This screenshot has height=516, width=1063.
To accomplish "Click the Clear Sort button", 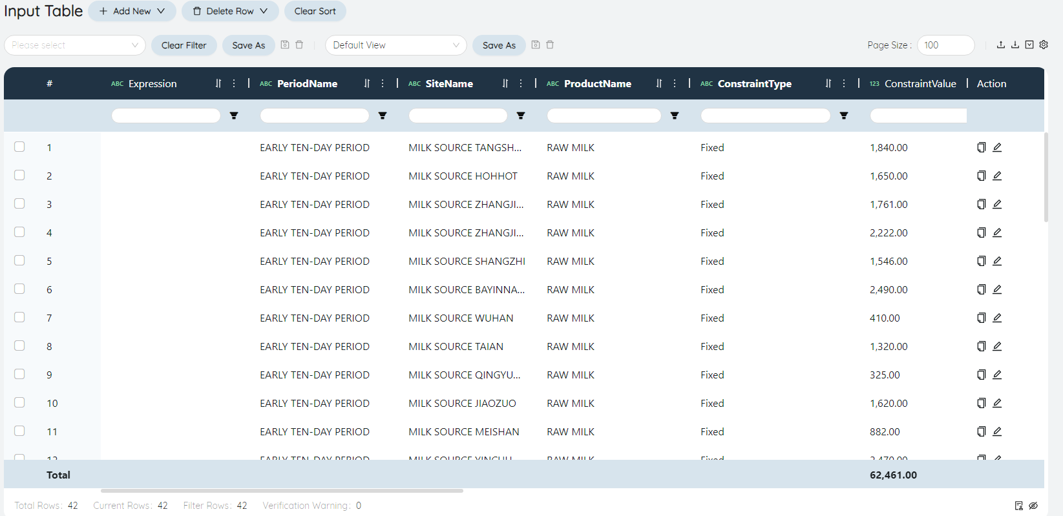I will 315,11.
